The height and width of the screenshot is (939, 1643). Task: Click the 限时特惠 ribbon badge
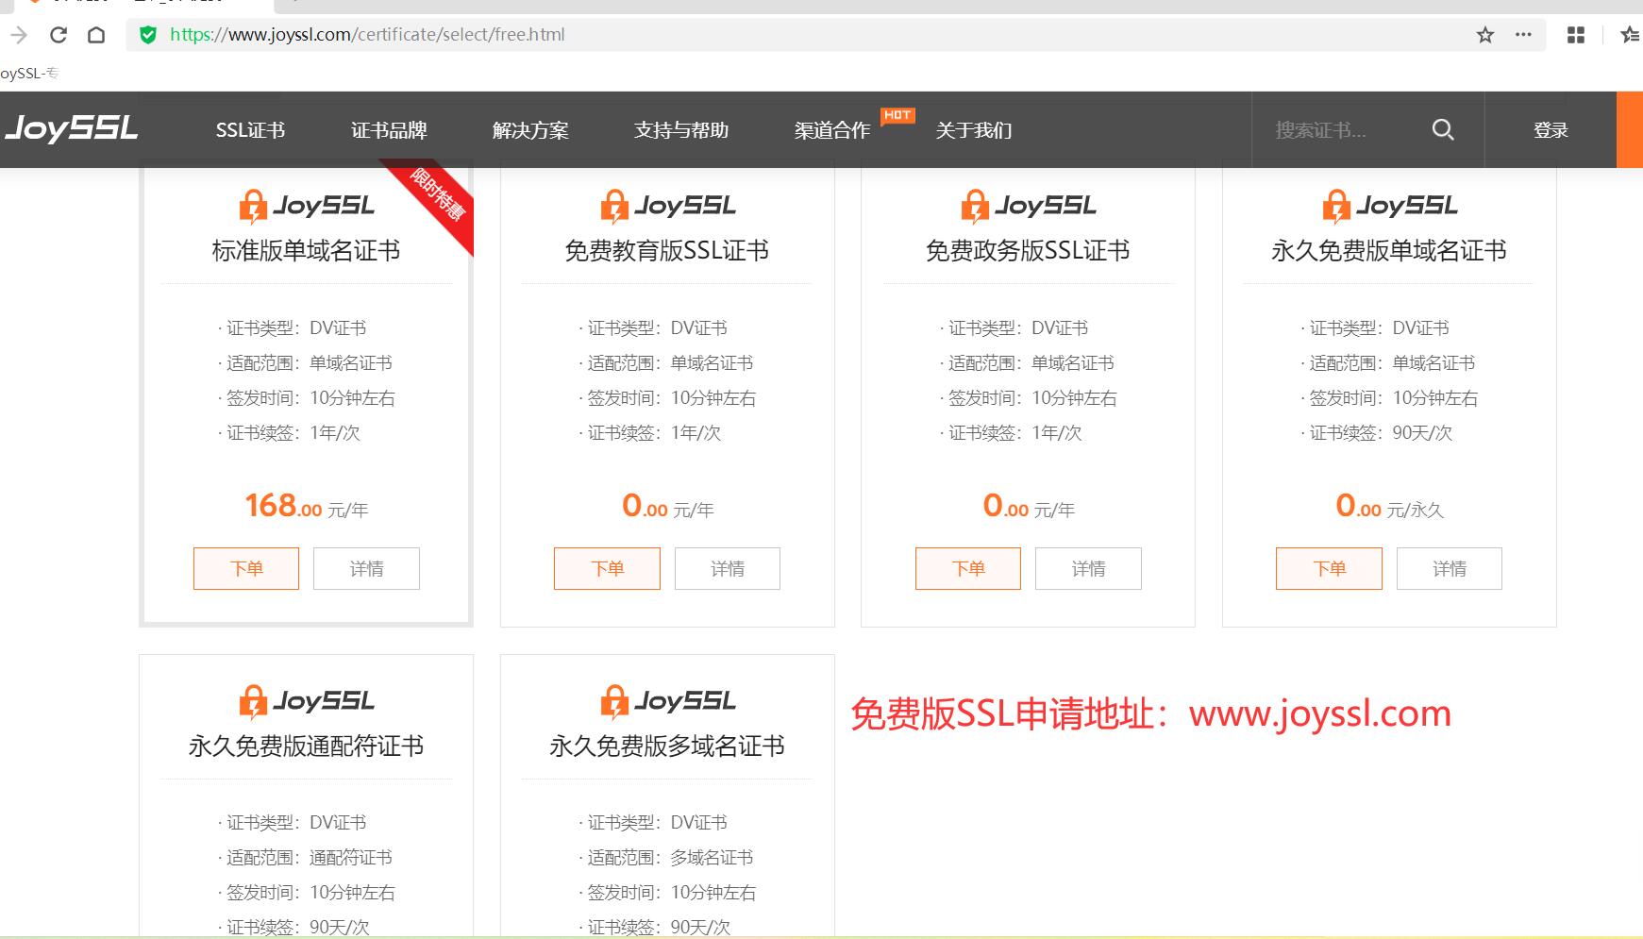point(437,196)
